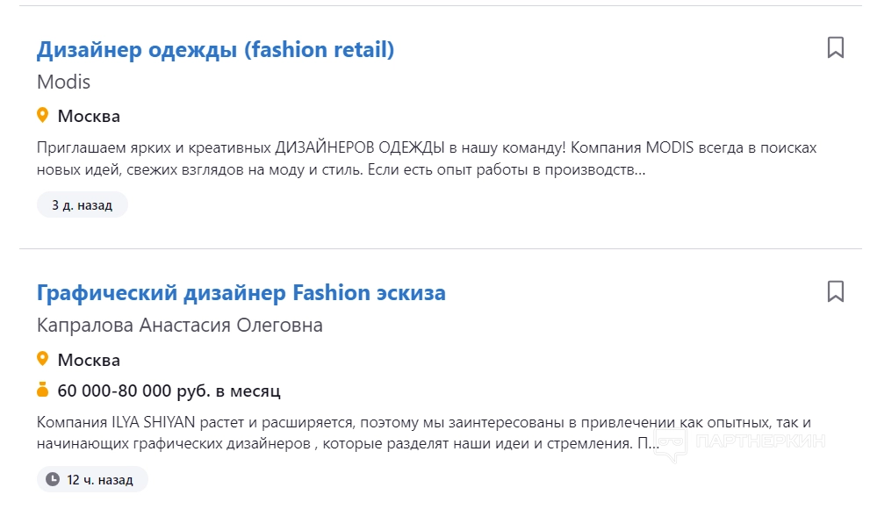Click the Modis company name
This screenshot has height=509, width=870.
[x=63, y=82]
